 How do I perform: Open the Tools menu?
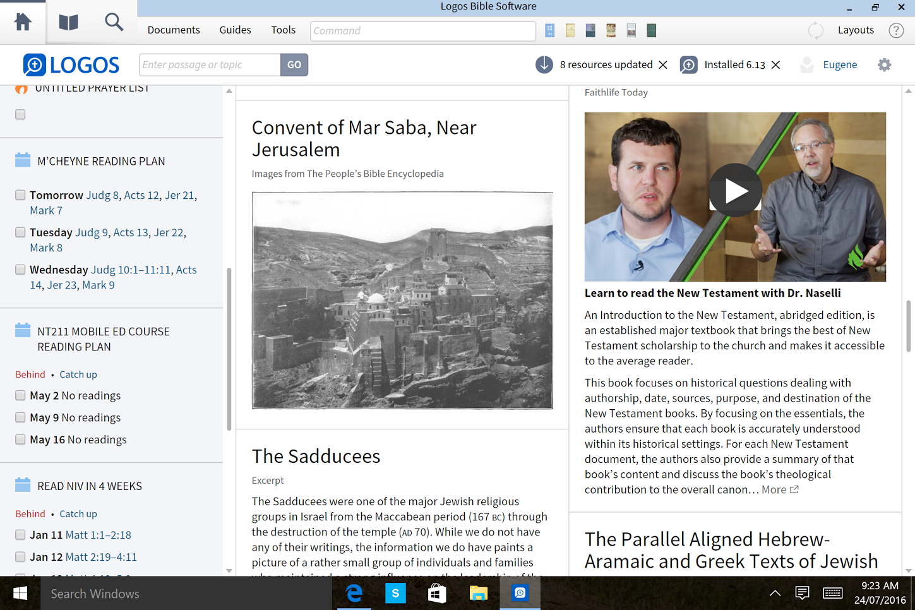(x=283, y=30)
